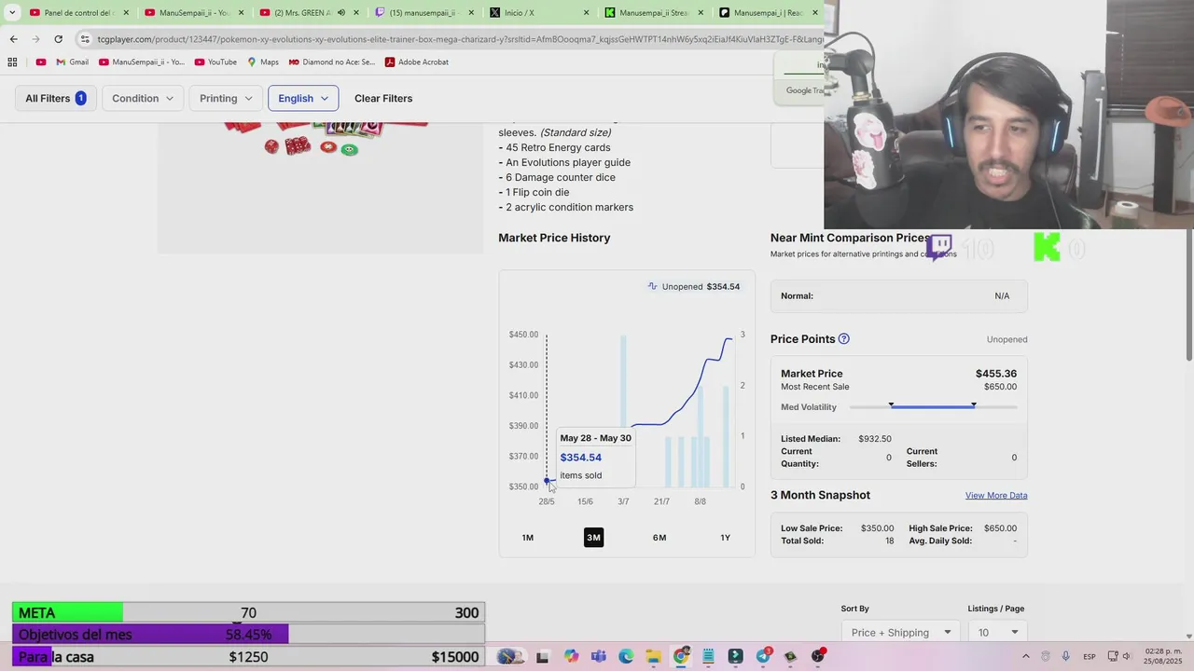Open the Diamond no Ace bookmark

(x=331, y=62)
